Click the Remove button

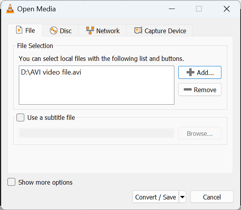point(199,90)
